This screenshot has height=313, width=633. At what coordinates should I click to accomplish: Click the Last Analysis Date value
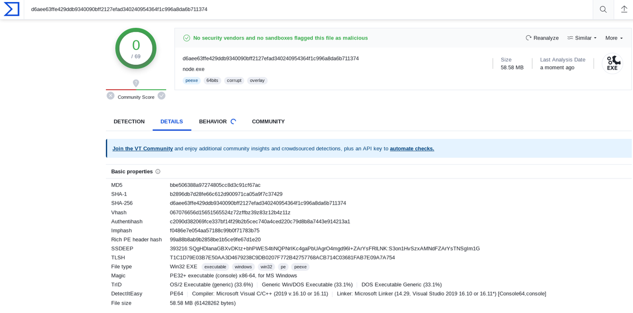[557, 67]
